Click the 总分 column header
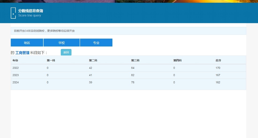258x138 pixels. 218,60
